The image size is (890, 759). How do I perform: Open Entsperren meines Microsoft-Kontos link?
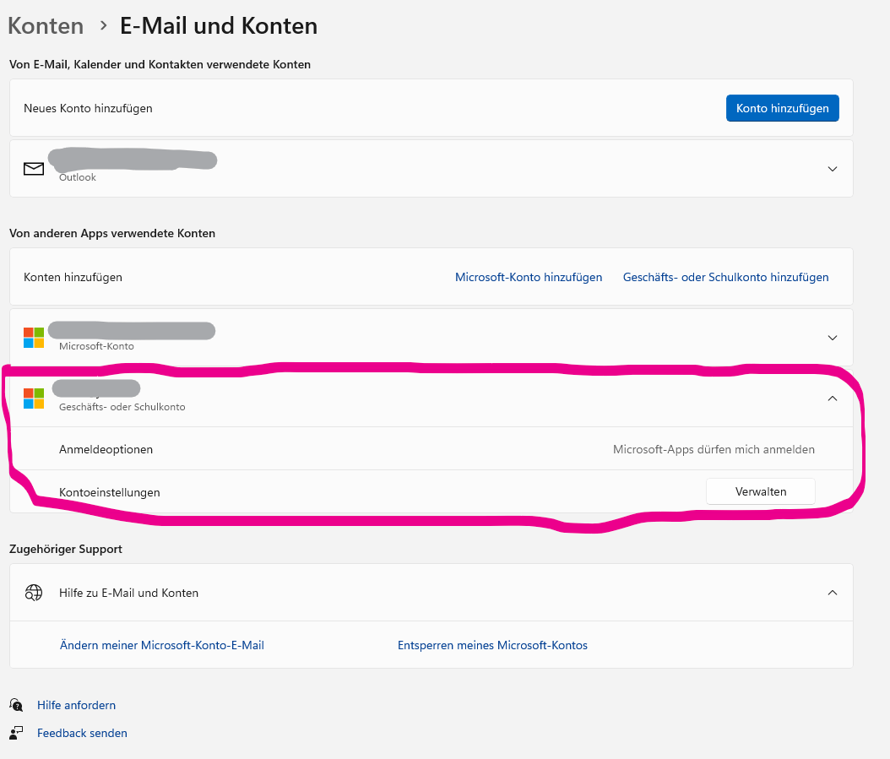(x=492, y=645)
